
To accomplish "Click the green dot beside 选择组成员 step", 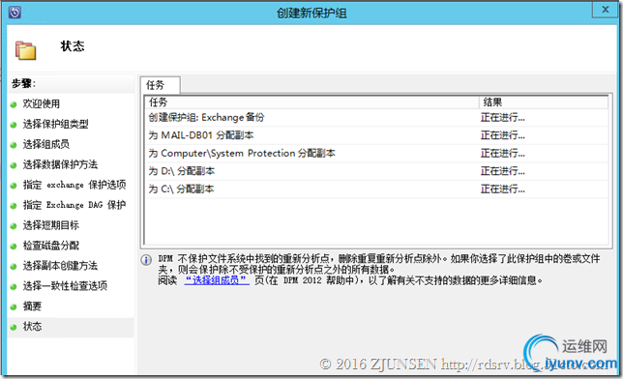I will [14, 145].
